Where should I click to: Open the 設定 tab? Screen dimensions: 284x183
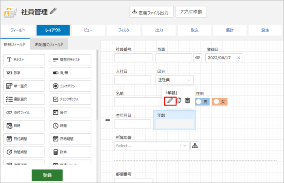[265, 30]
